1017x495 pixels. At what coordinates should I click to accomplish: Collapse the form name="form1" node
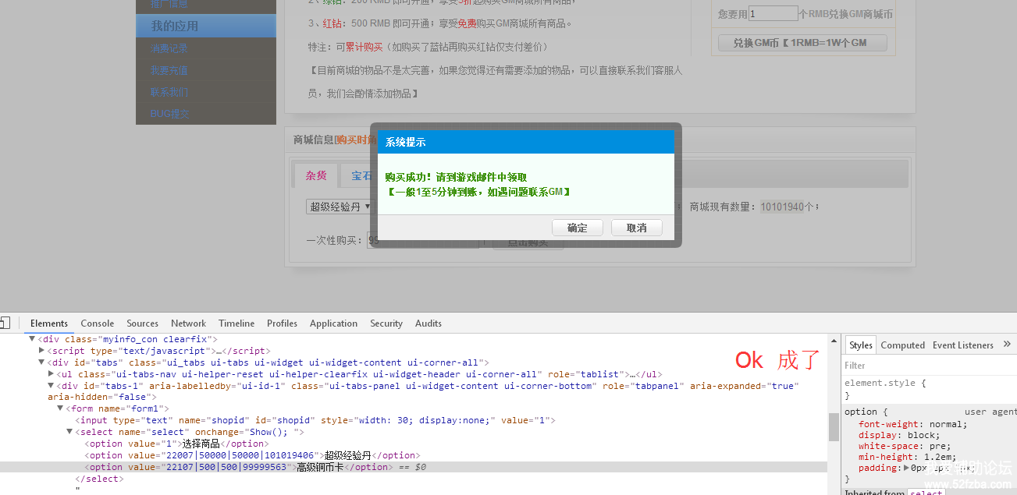coord(61,408)
